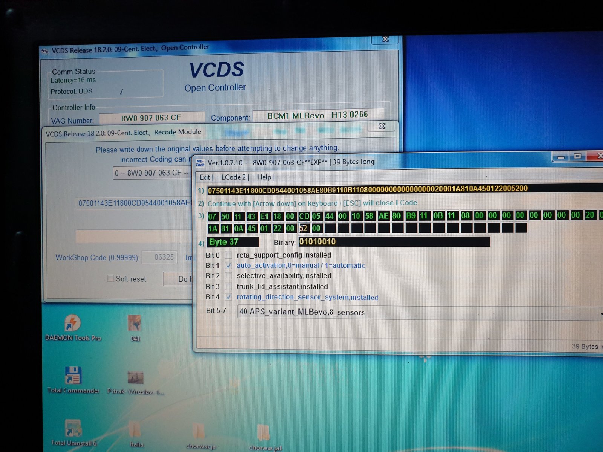The image size is (603, 452).
Task: Click the WorkShop Code field 06325
Action: coord(159,257)
